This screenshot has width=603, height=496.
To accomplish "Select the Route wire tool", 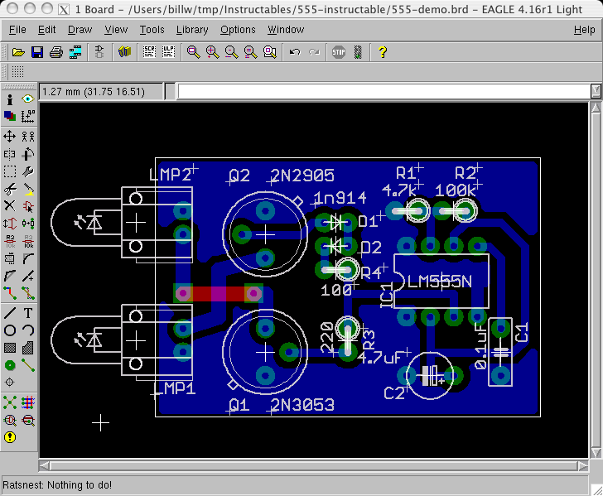I will point(10,293).
